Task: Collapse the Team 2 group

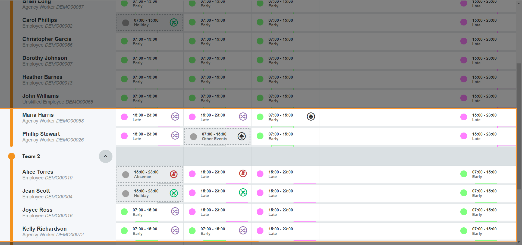Action: tap(105, 156)
